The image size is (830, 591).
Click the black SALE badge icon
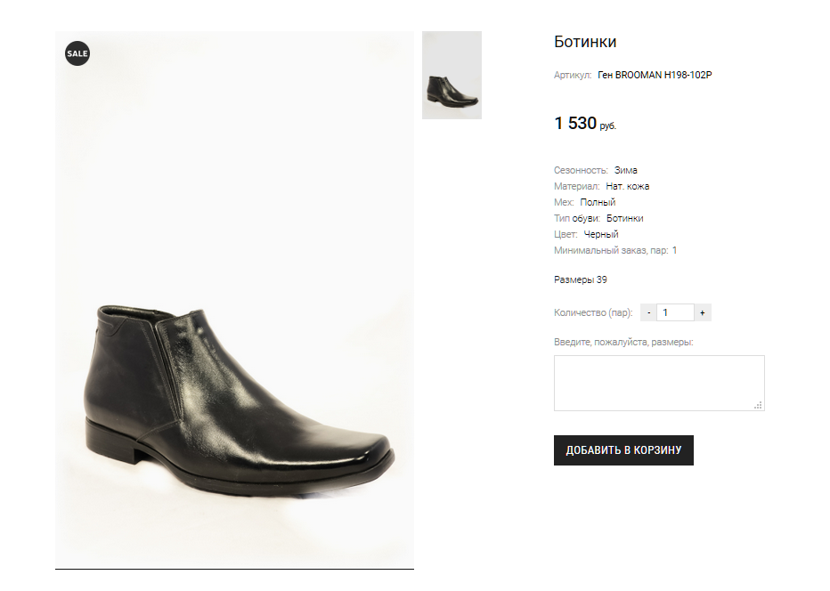click(x=77, y=53)
